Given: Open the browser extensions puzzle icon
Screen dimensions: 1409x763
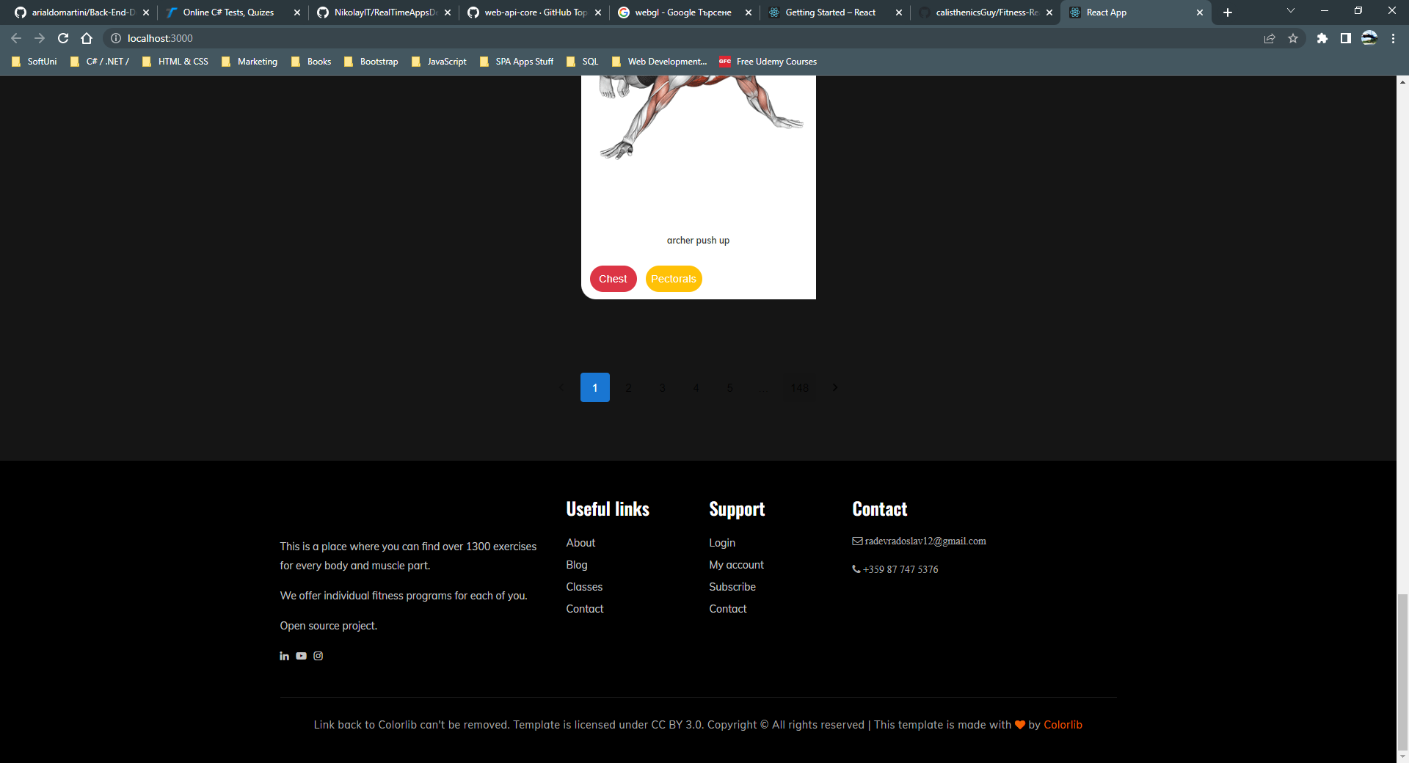Looking at the screenshot, I should [1323, 38].
